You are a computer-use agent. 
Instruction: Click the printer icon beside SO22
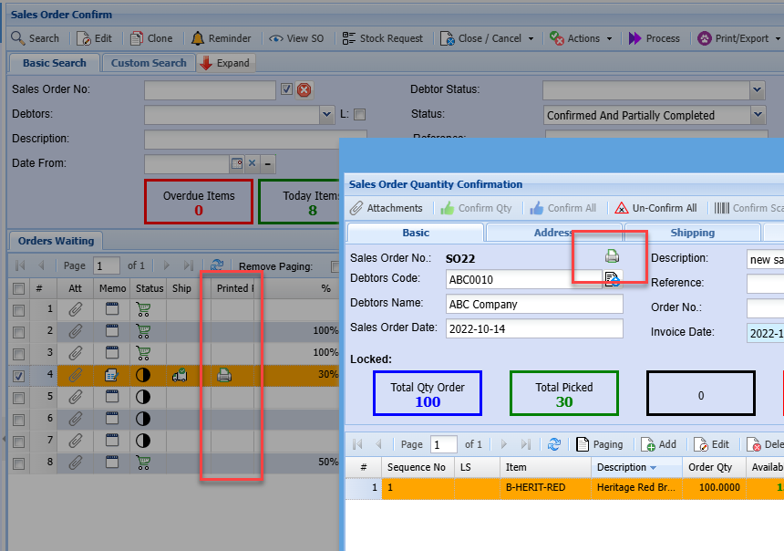pyautogui.click(x=612, y=257)
